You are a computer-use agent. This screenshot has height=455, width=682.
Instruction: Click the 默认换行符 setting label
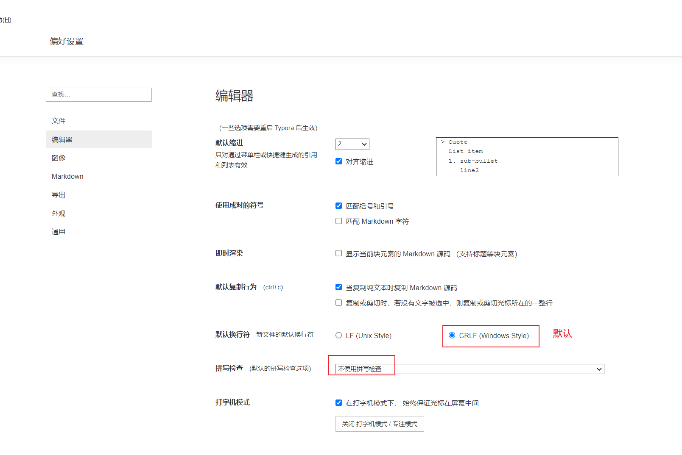tap(232, 335)
